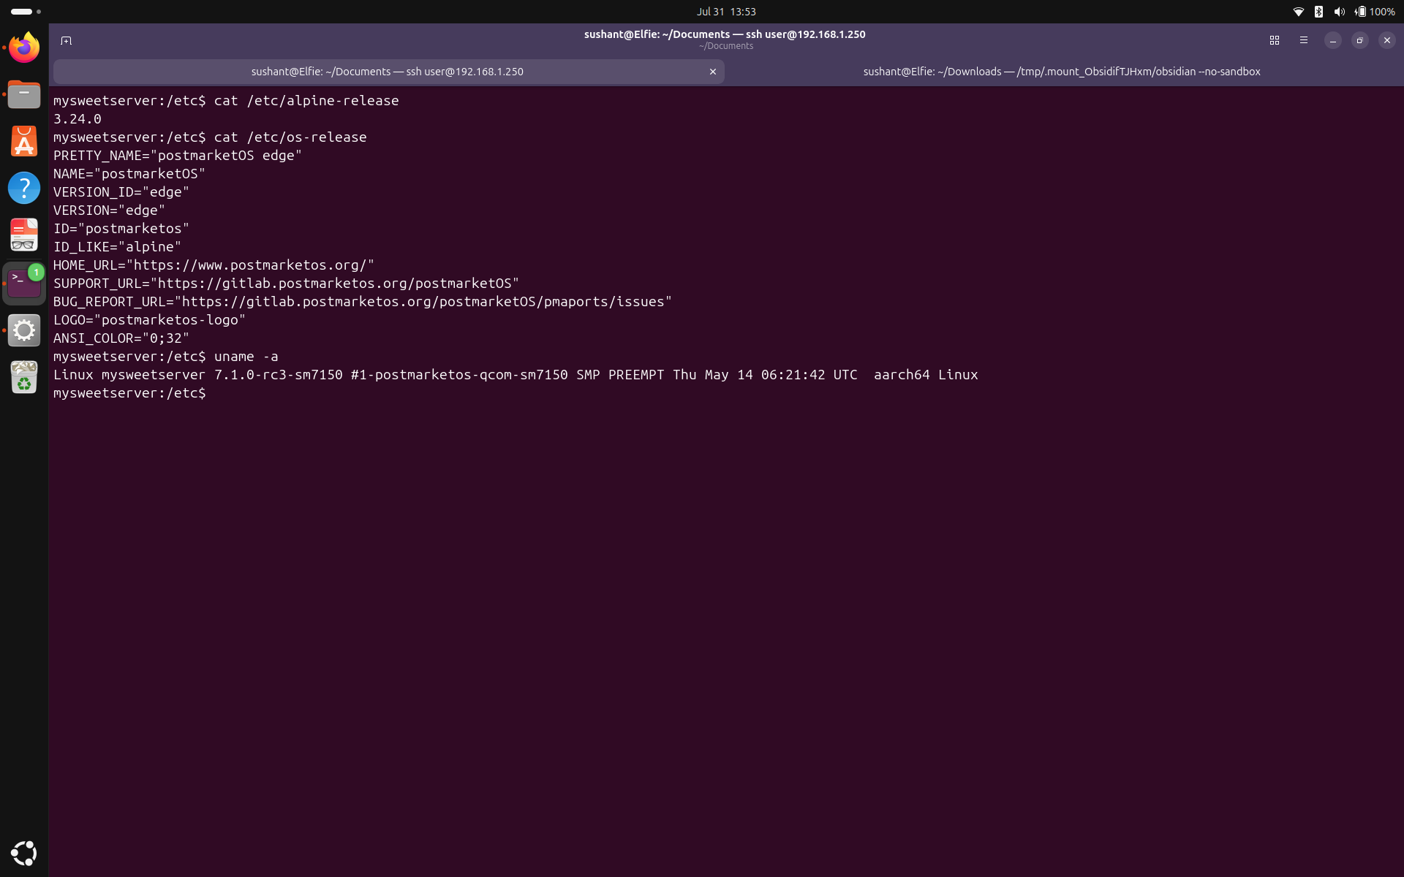This screenshot has height=877, width=1404.
Task: Open the calendar from the date and time
Action: point(726,12)
